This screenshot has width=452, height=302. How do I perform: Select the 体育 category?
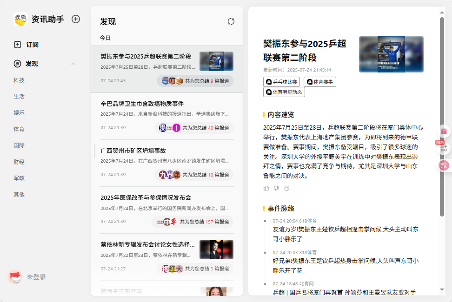pos(19,129)
